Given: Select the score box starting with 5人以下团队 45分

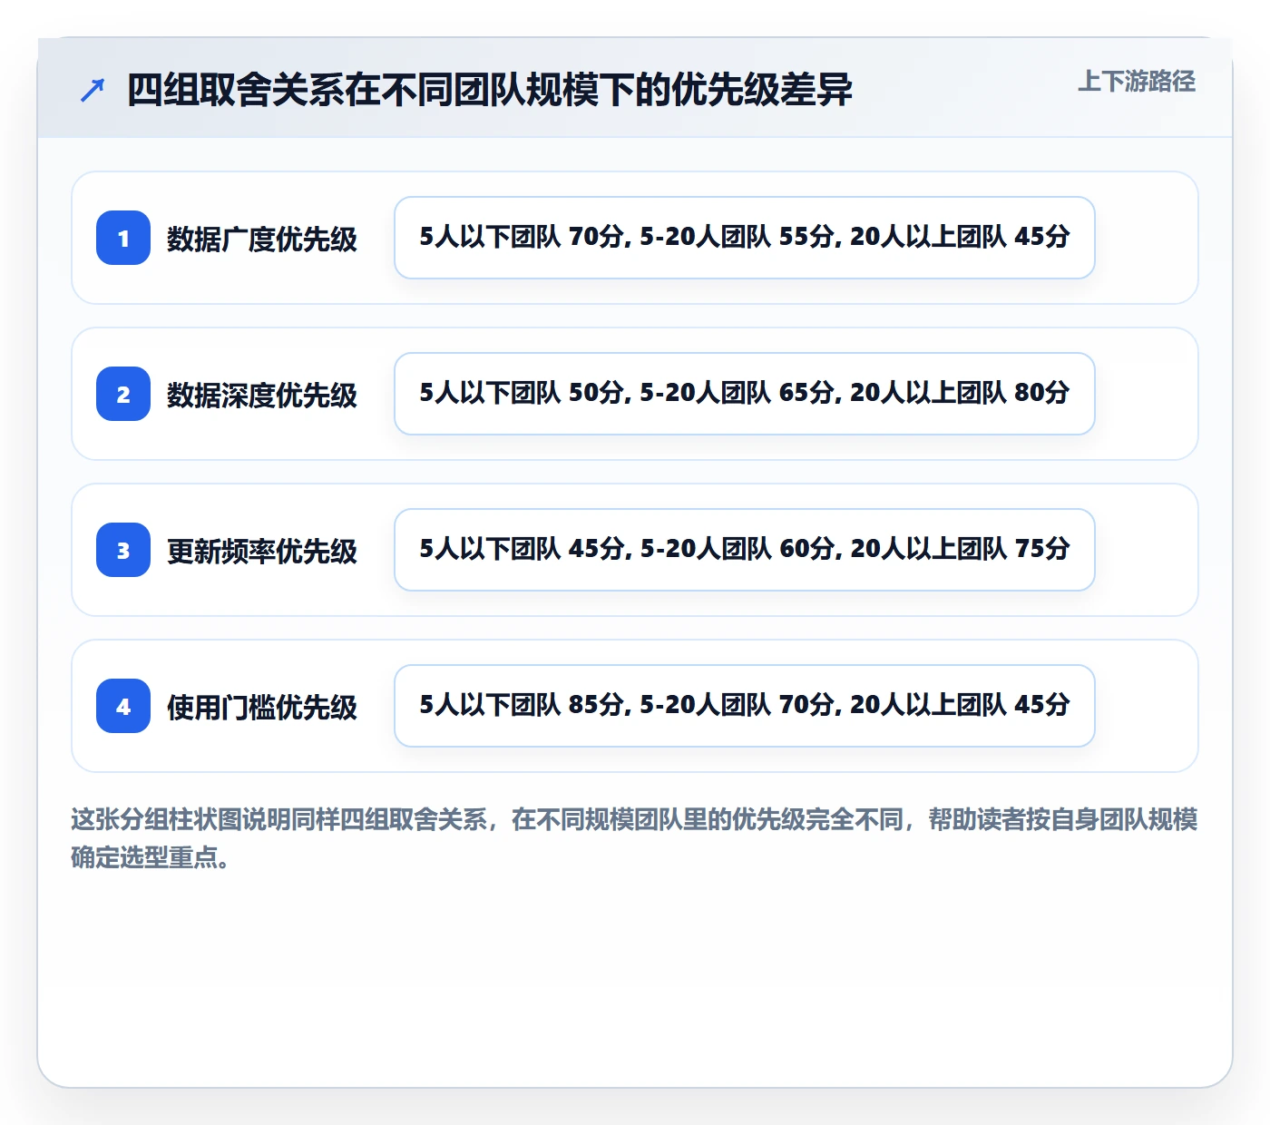Looking at the screenshot, I should 745,550.
